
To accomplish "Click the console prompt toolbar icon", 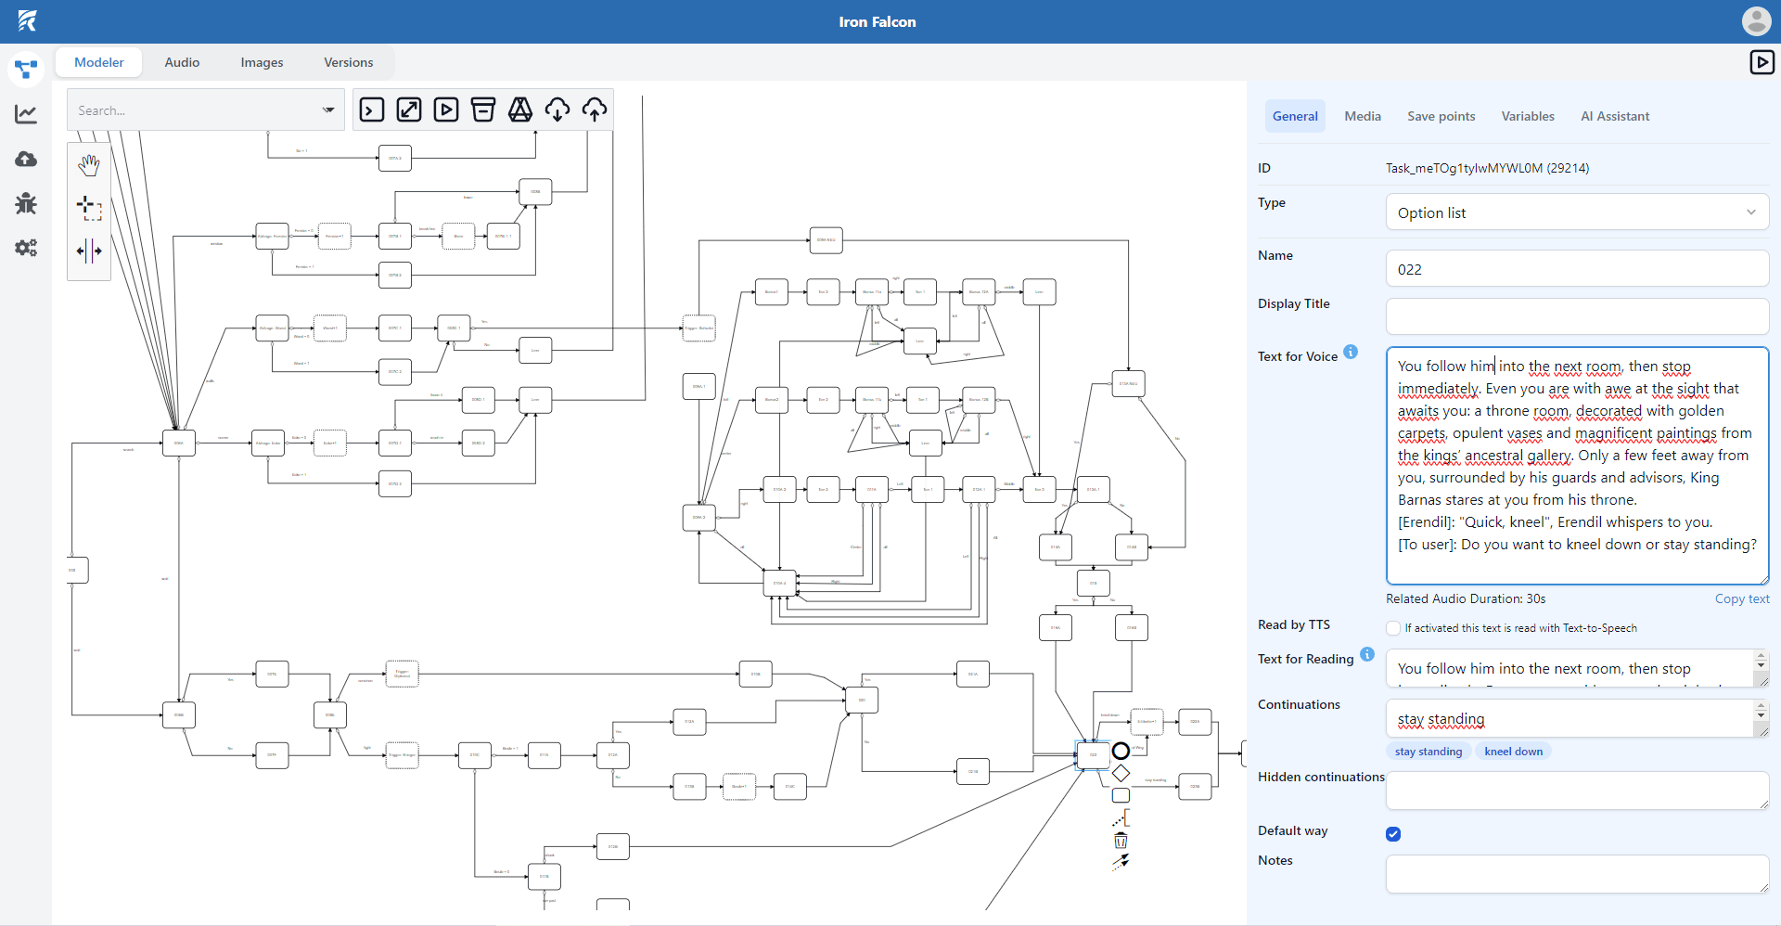I will (372, 109).
